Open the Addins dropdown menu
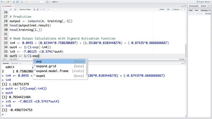This screenshot has width=212, height=119. (55, 2)
